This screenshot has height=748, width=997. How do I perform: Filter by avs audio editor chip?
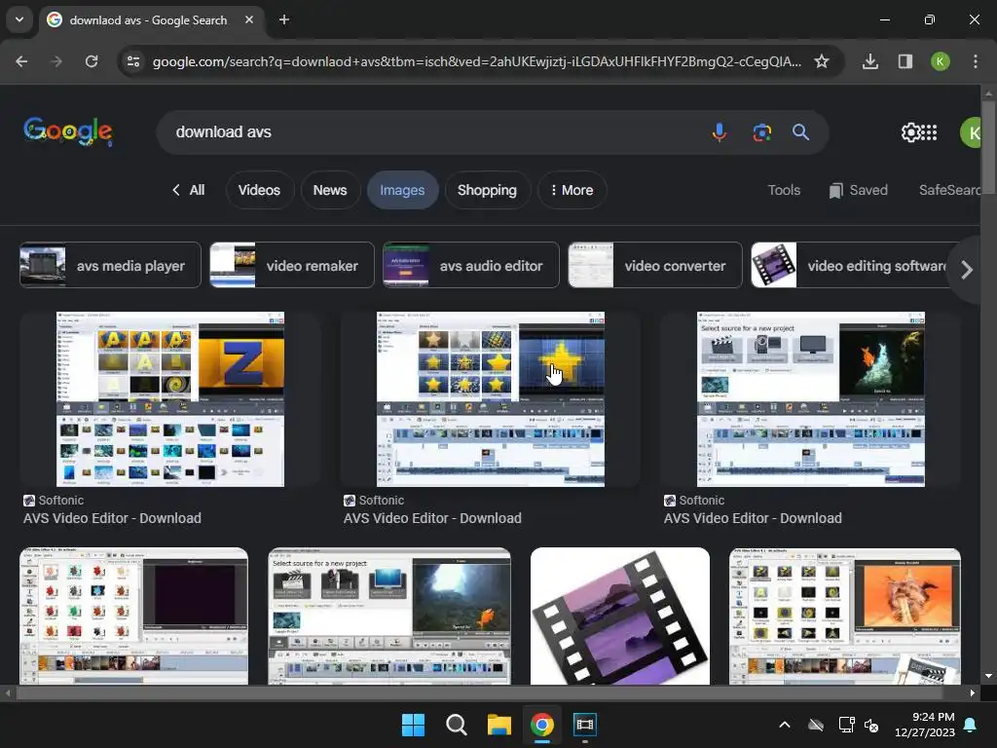[470, 265]
